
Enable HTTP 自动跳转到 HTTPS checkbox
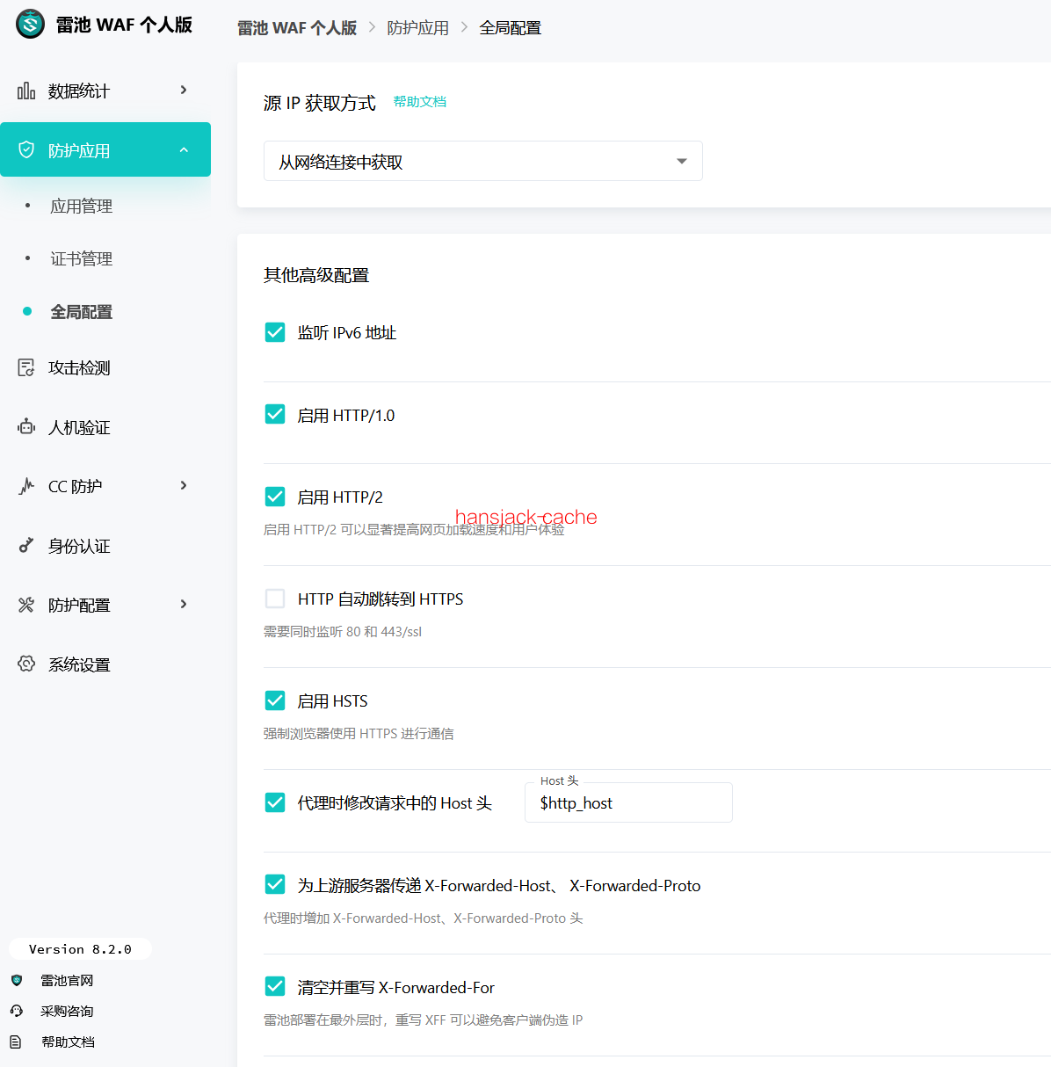coord(275,599)
